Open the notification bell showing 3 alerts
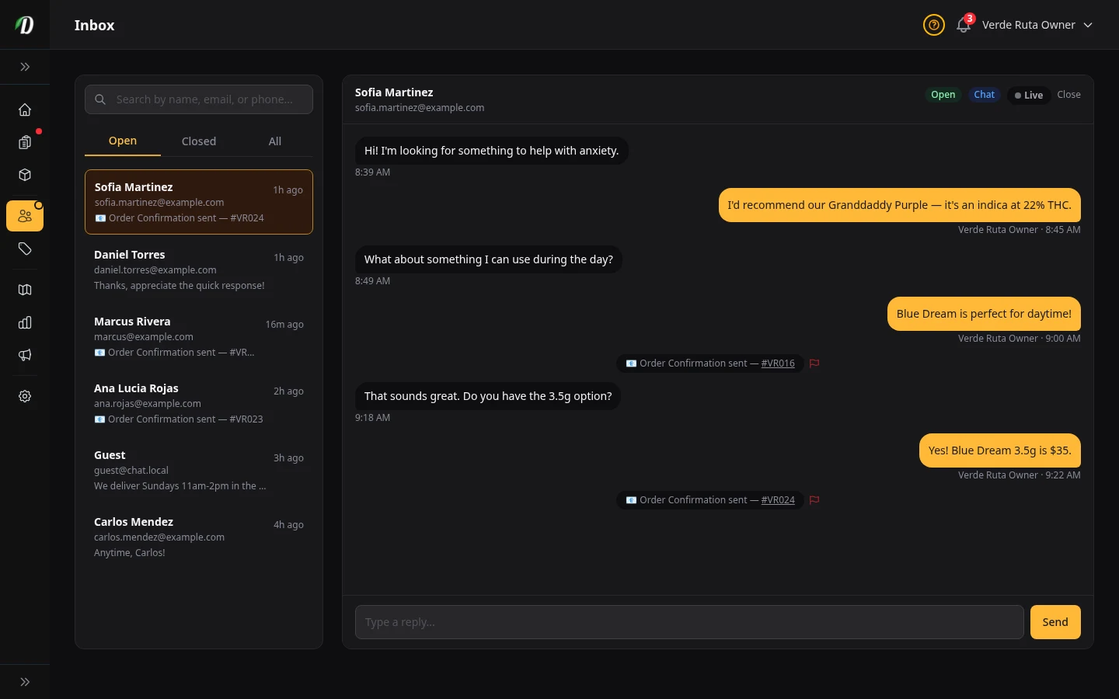1119x699 pixels. [x=963, y=25]
